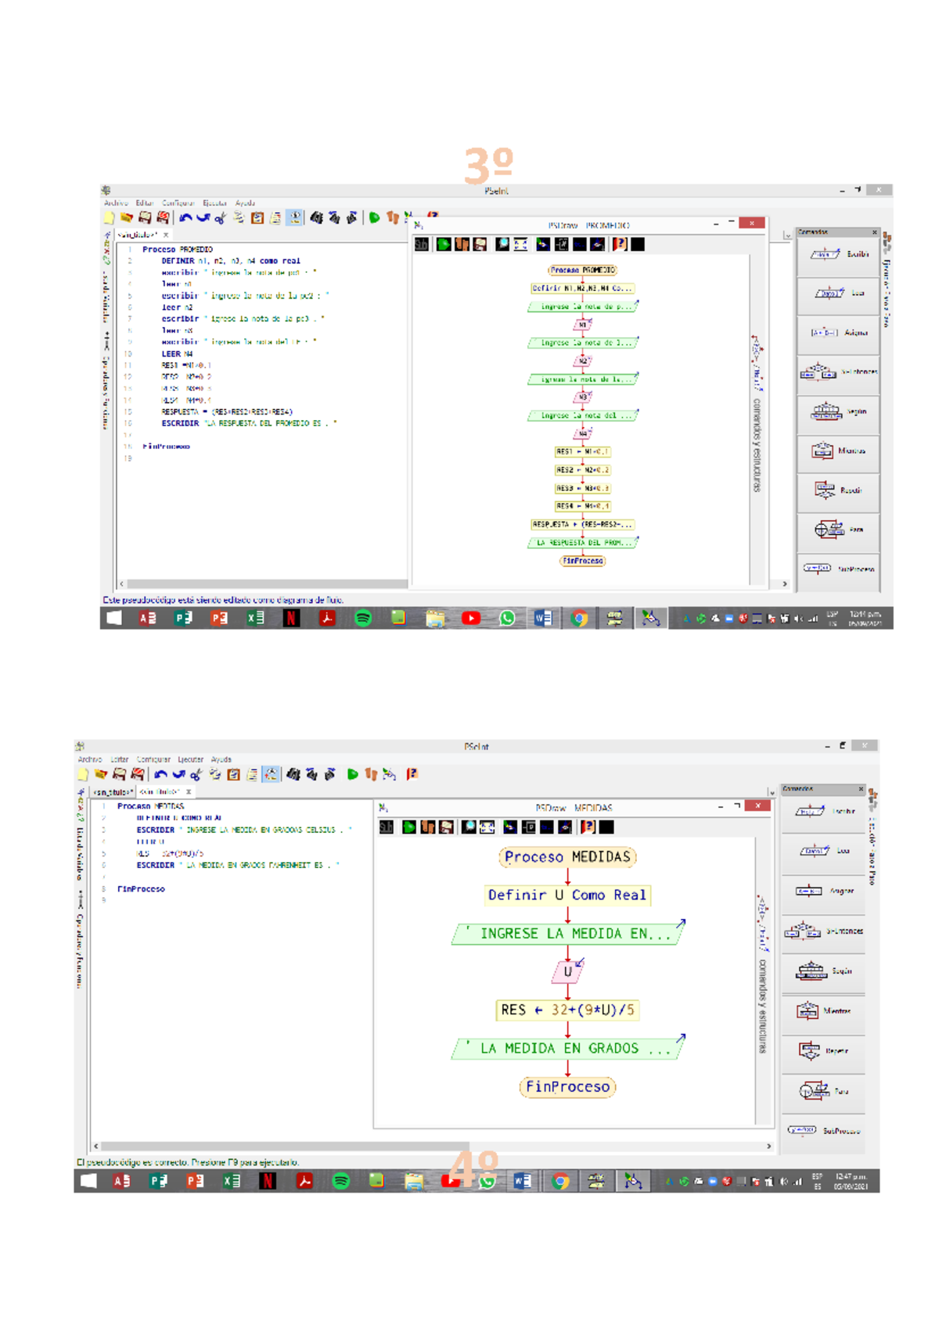Expand the tab list dropdown arrow in lower editor

pos(772,792)
